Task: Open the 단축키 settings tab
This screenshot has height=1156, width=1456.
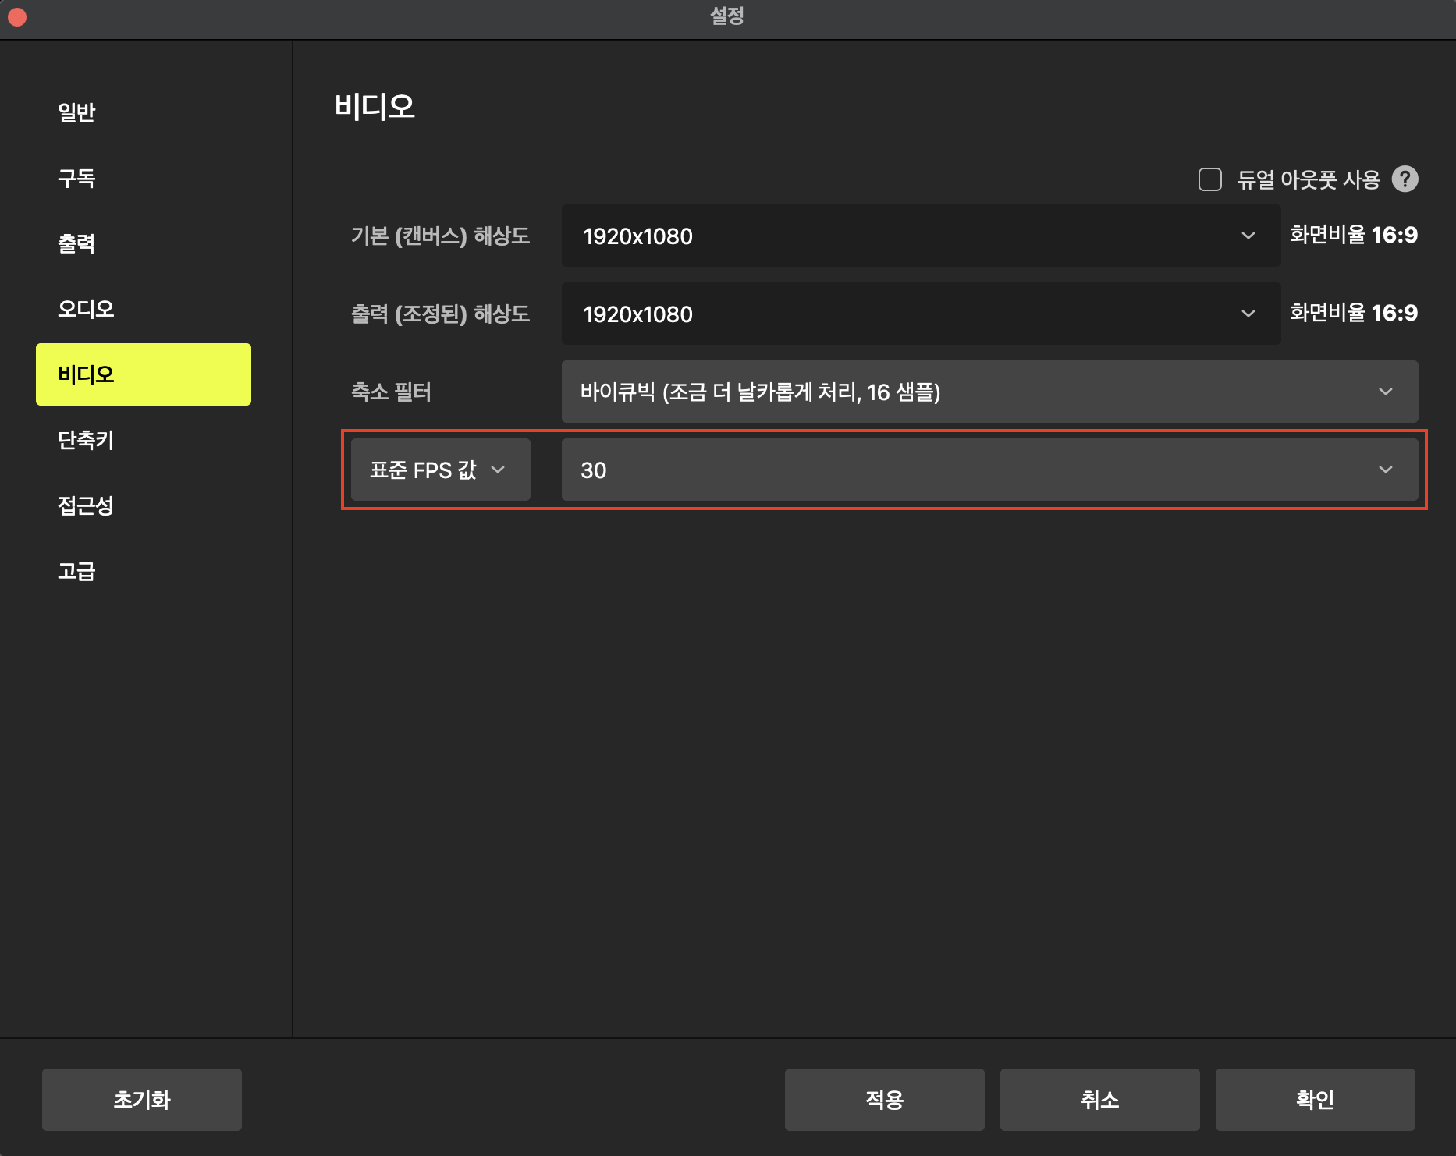Action: coord(86,440)
